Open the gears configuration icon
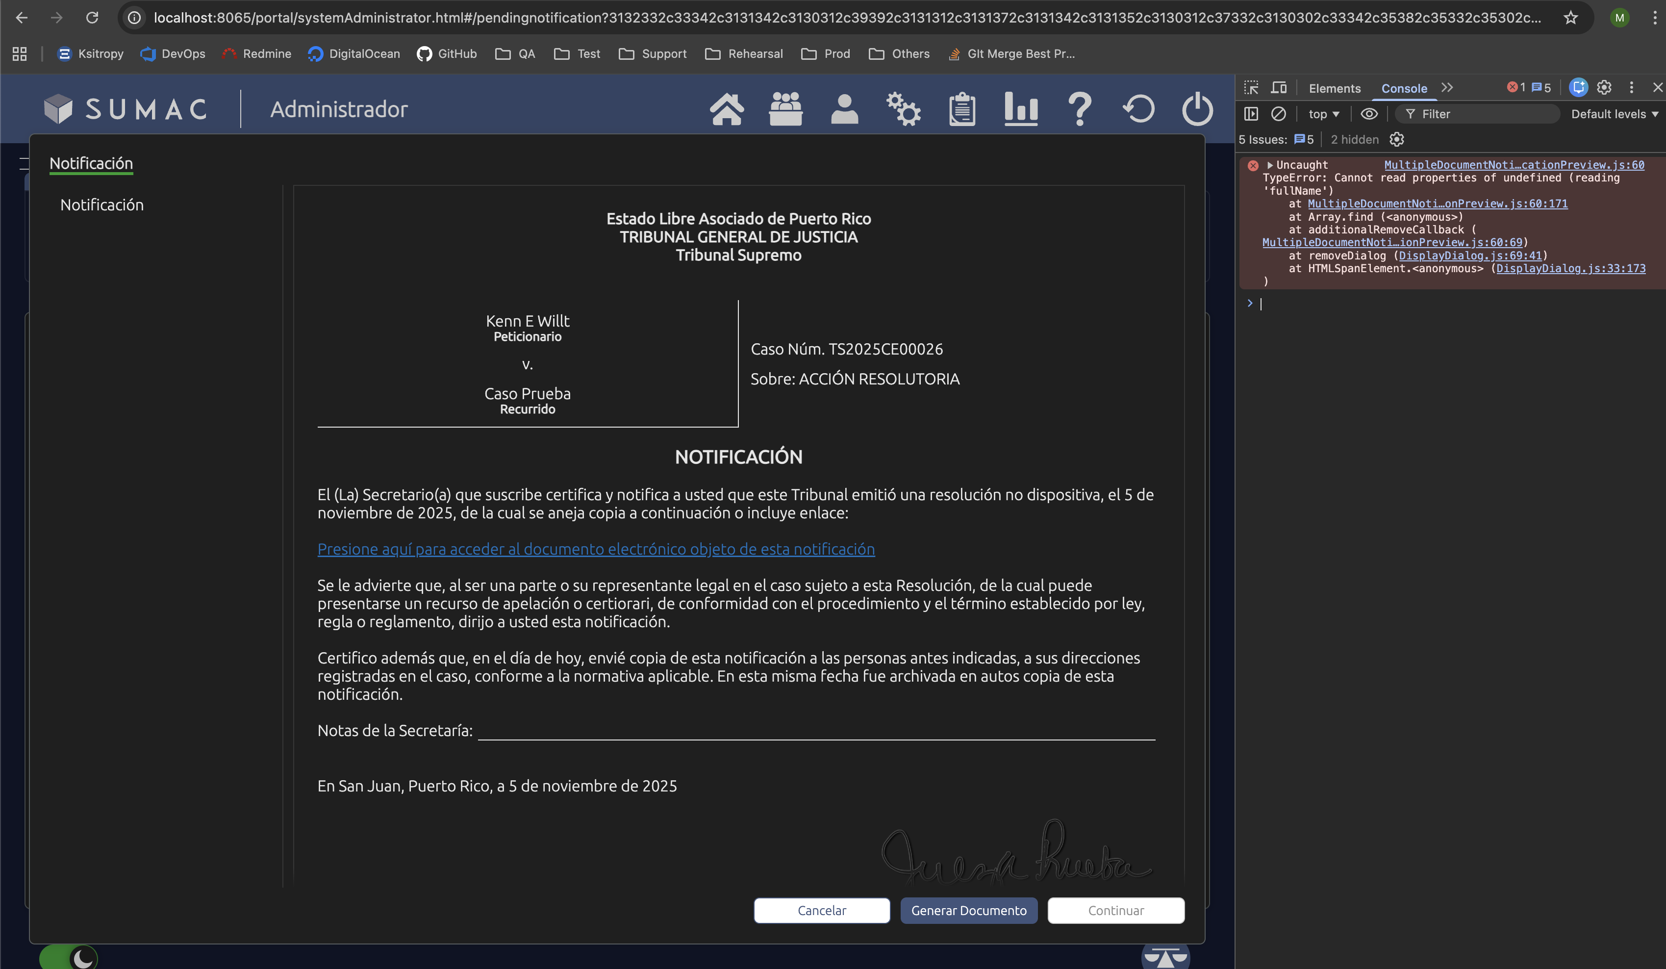 pyautogui.click(x=903, y=109)
